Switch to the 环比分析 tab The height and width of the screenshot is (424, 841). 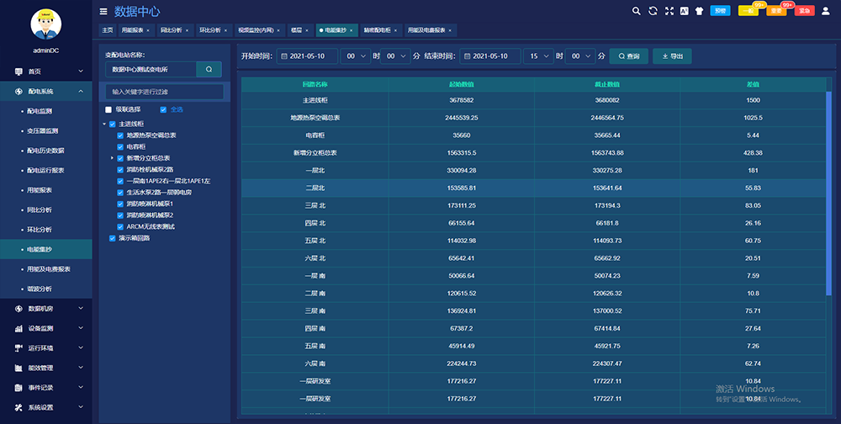click(x=212, y=30)
